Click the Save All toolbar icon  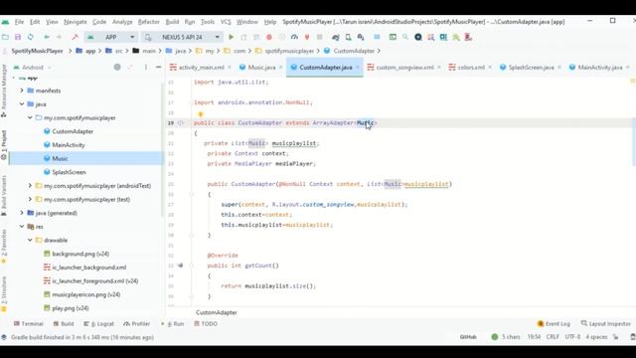pos(18,37)
